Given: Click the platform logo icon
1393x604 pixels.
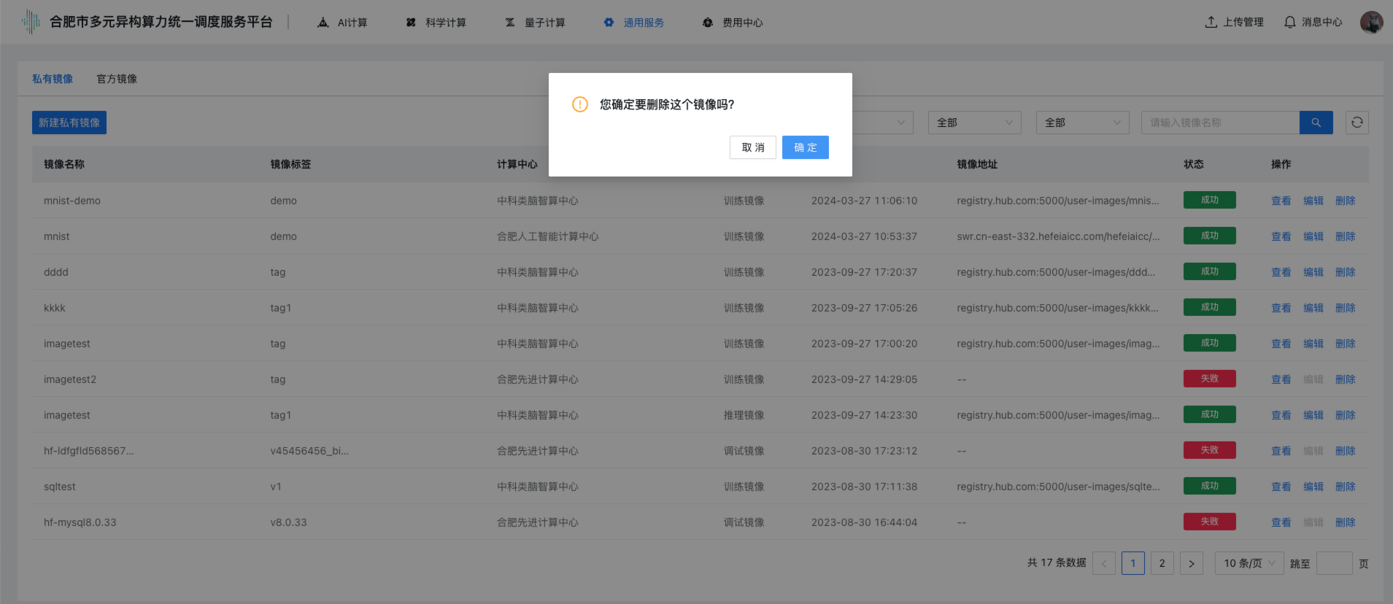Looking at the screenshot, I should tap(31, 22).
